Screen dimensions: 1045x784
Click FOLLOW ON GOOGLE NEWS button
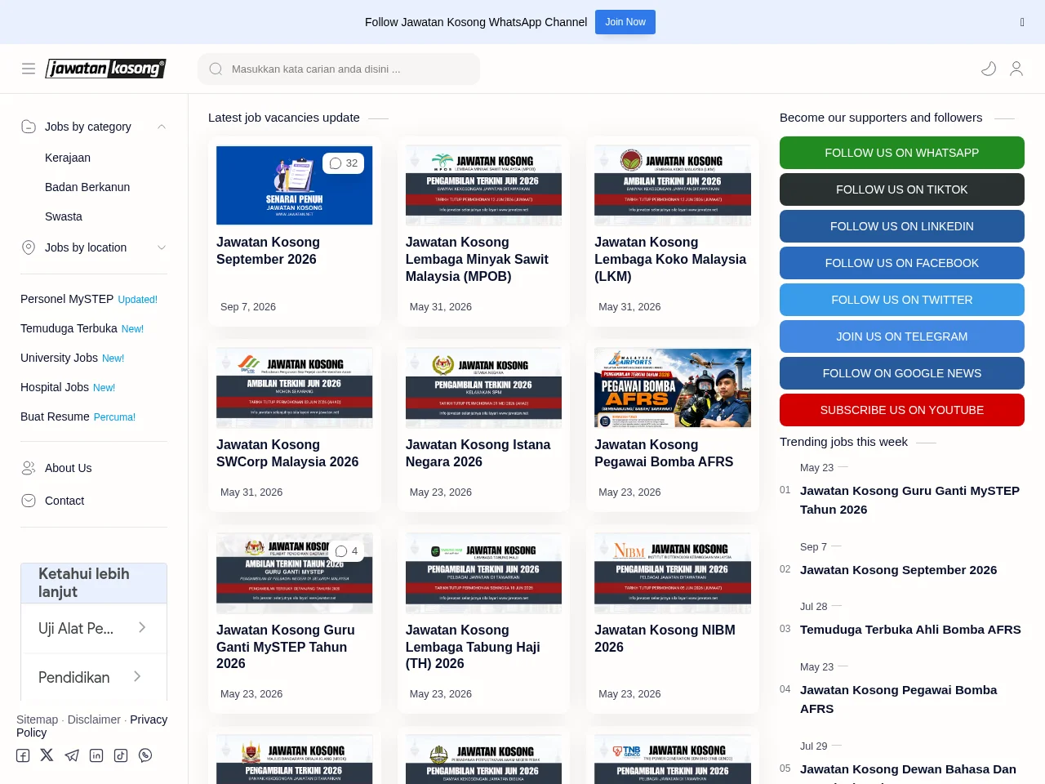tap(902, 373)
